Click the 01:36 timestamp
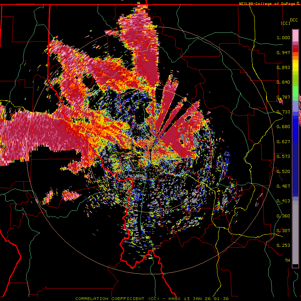This screenshot has width=301, height=301. tap(221, 299)
